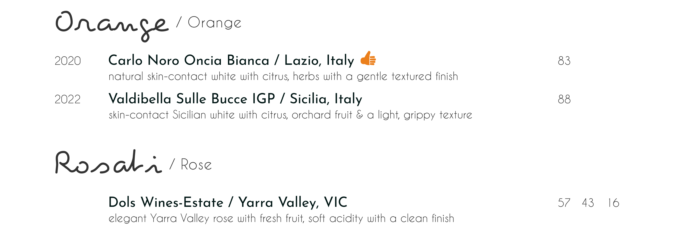Click the elegant Yarra Valley rose description
The width and height of the screenshot is (673, 251).
click(x=281, y=219)
